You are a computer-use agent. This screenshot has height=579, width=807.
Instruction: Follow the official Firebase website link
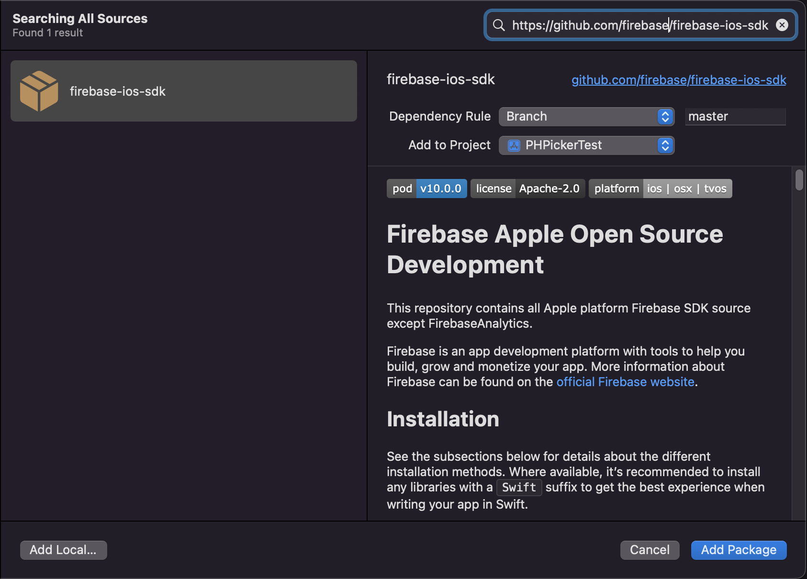click(x=625, y=382)
